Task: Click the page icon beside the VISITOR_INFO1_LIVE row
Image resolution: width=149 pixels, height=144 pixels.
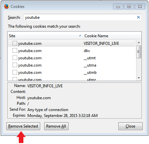Action: click(x=15, y=43)
